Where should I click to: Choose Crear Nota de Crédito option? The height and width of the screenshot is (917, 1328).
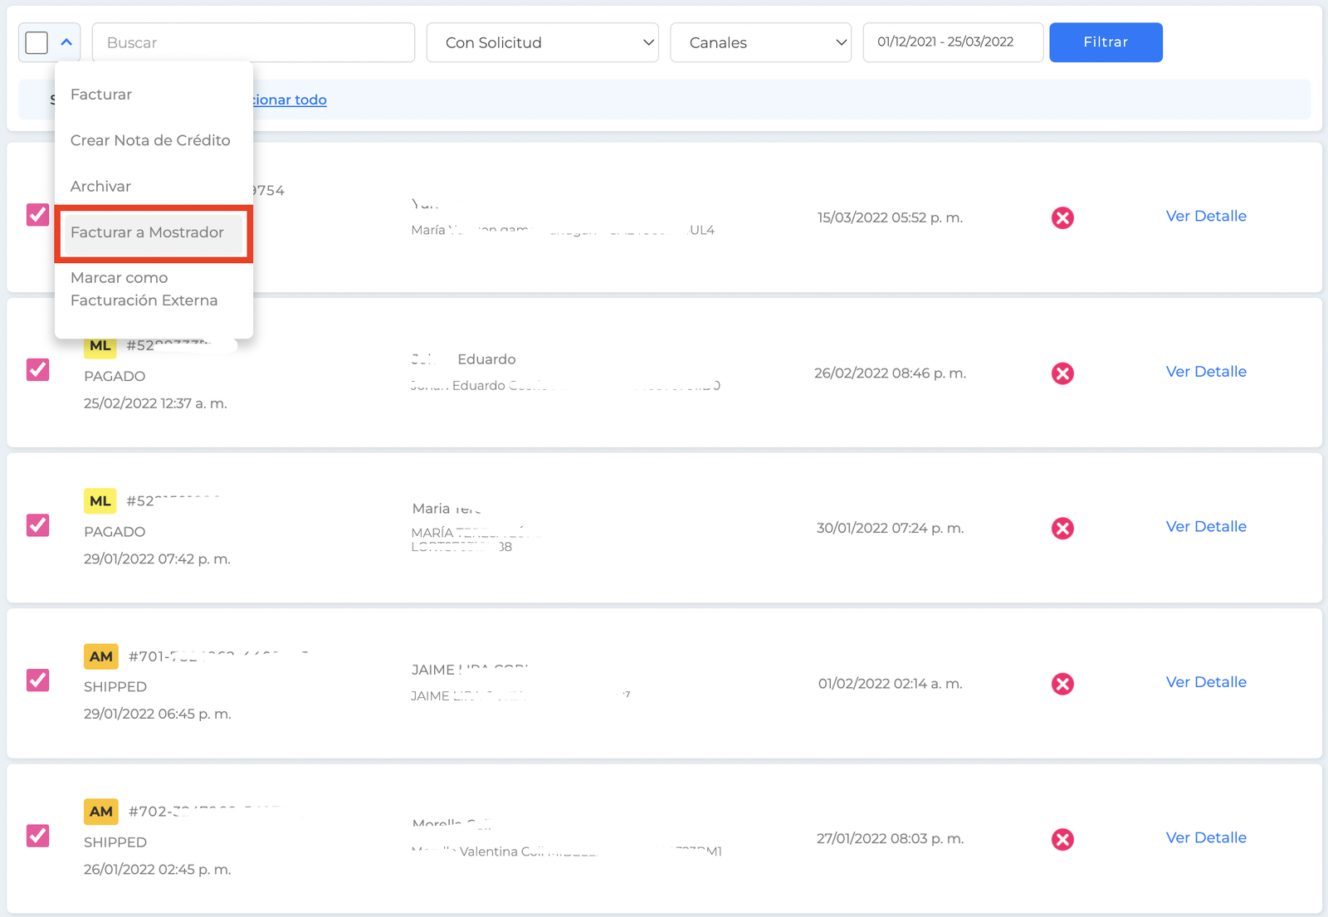(x=150, y=140)
